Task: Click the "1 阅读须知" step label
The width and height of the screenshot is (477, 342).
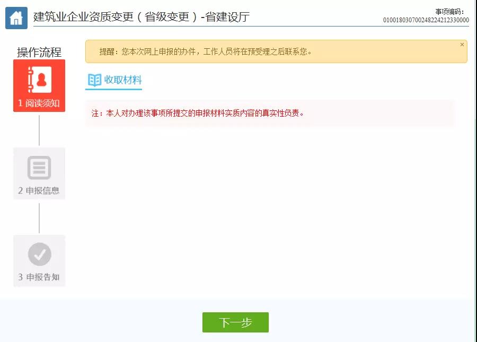Action: point(39,103)
